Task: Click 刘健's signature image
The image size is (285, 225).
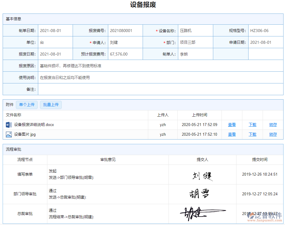Action: tap(202, 175)
